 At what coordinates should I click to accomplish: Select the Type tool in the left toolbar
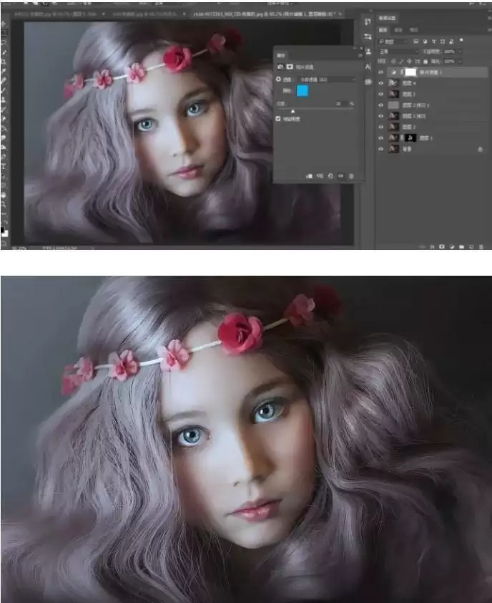(x=4, y=165)
